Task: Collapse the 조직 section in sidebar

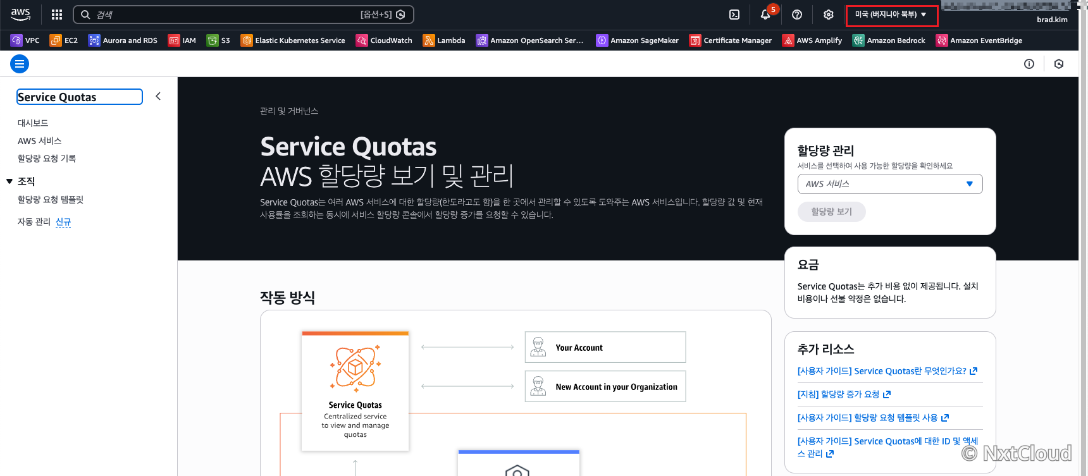Action: [x=9, y=181]
